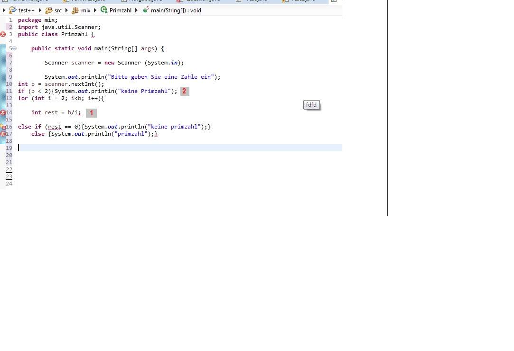
Task: Click the test++ project icon in breadcrumb
Action: (x=12, y=10)
